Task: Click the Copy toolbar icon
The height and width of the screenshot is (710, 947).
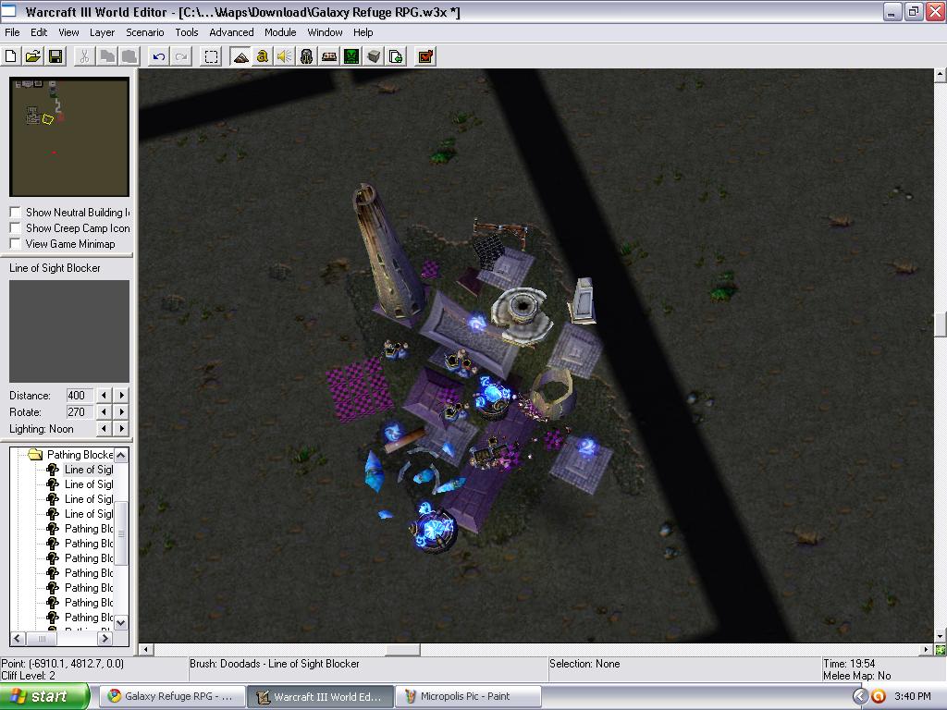Action: click(107, 56)
